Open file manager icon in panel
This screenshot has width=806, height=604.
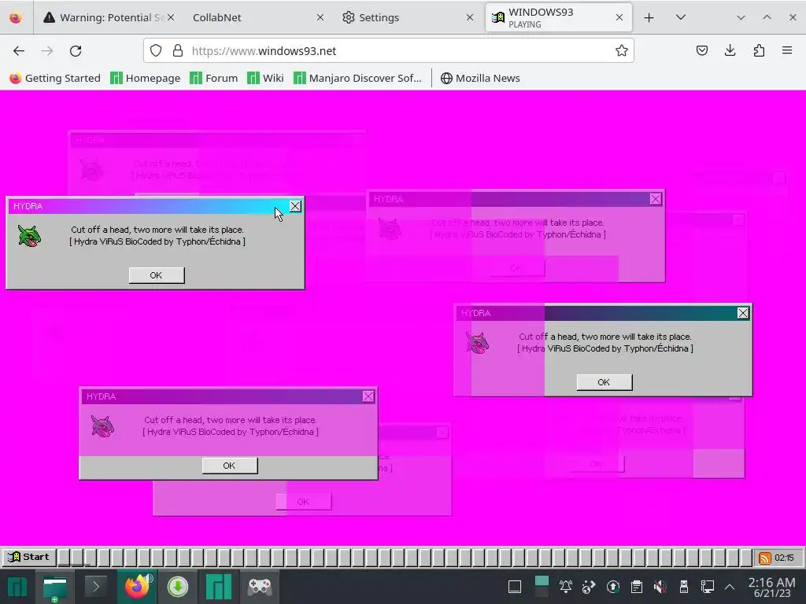click(55, 587)
